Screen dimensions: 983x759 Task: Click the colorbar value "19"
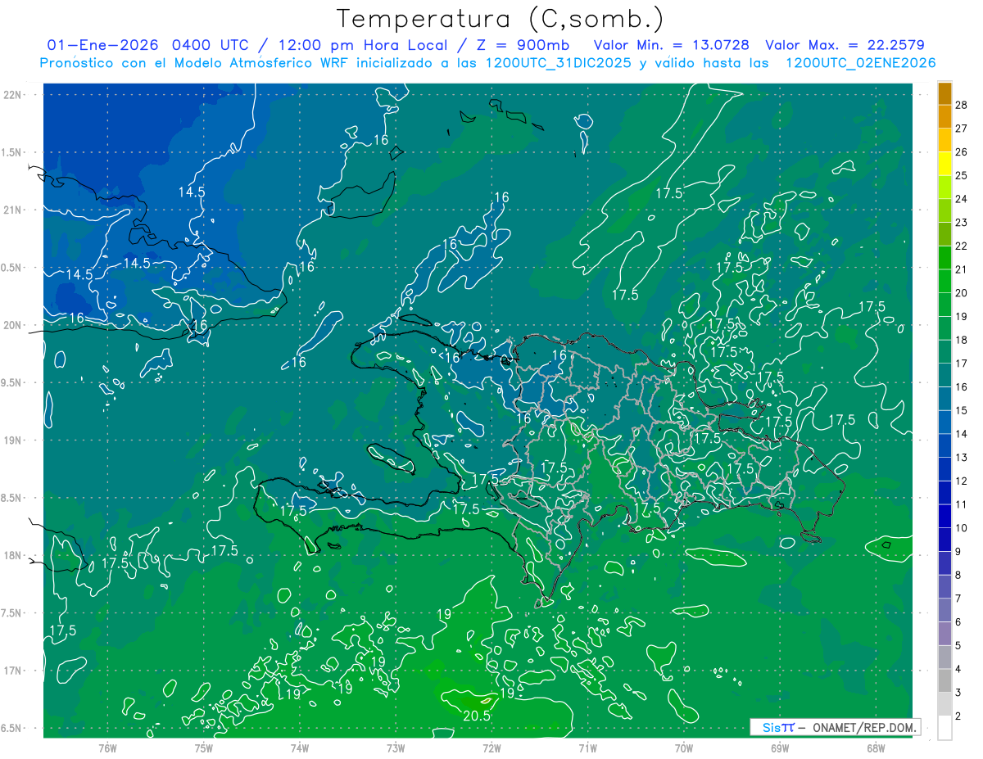point(962,316)
